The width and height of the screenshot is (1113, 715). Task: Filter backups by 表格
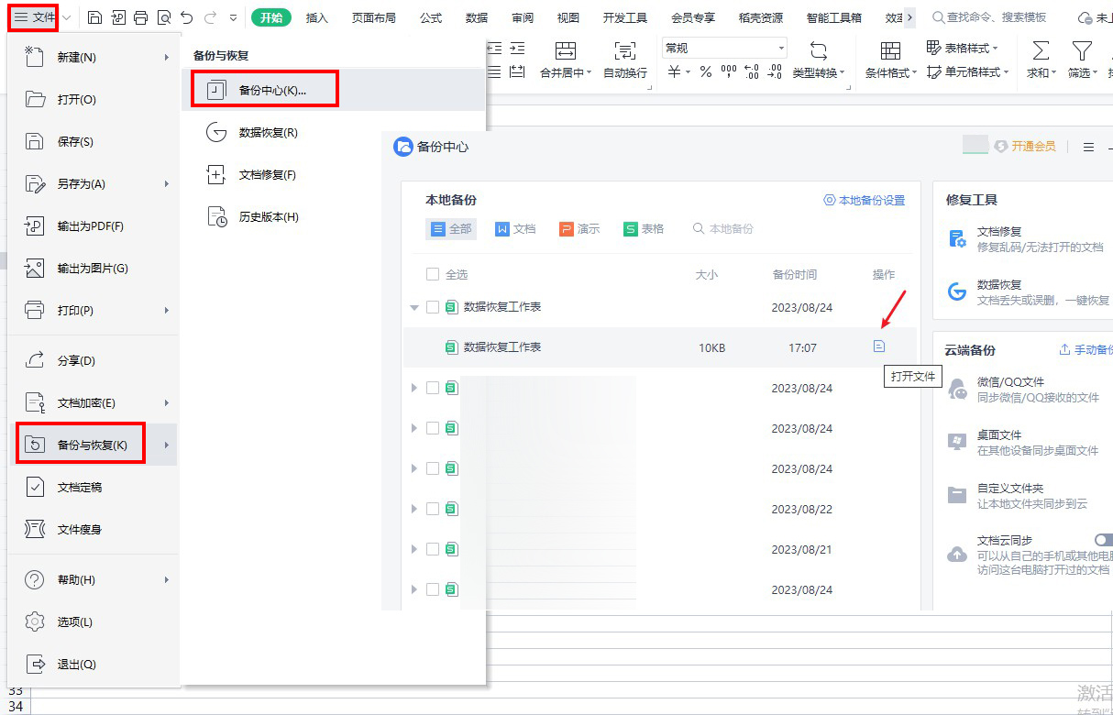click(x=644, y=229)
